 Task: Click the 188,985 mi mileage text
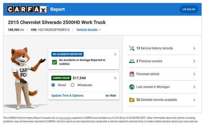[16, 30]
